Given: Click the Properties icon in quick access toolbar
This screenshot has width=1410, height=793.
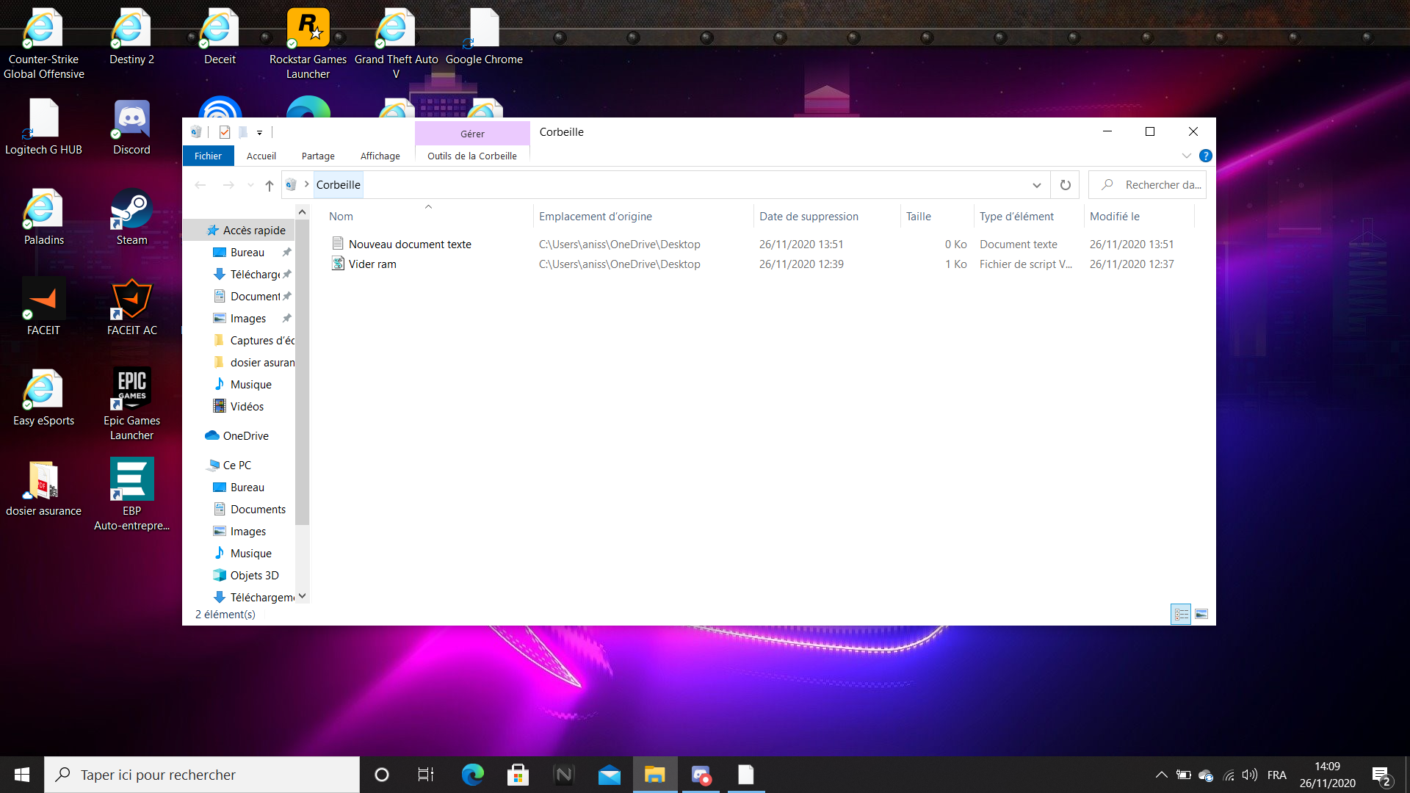Looking at the screenshot, I should click(x=225, y=132).
